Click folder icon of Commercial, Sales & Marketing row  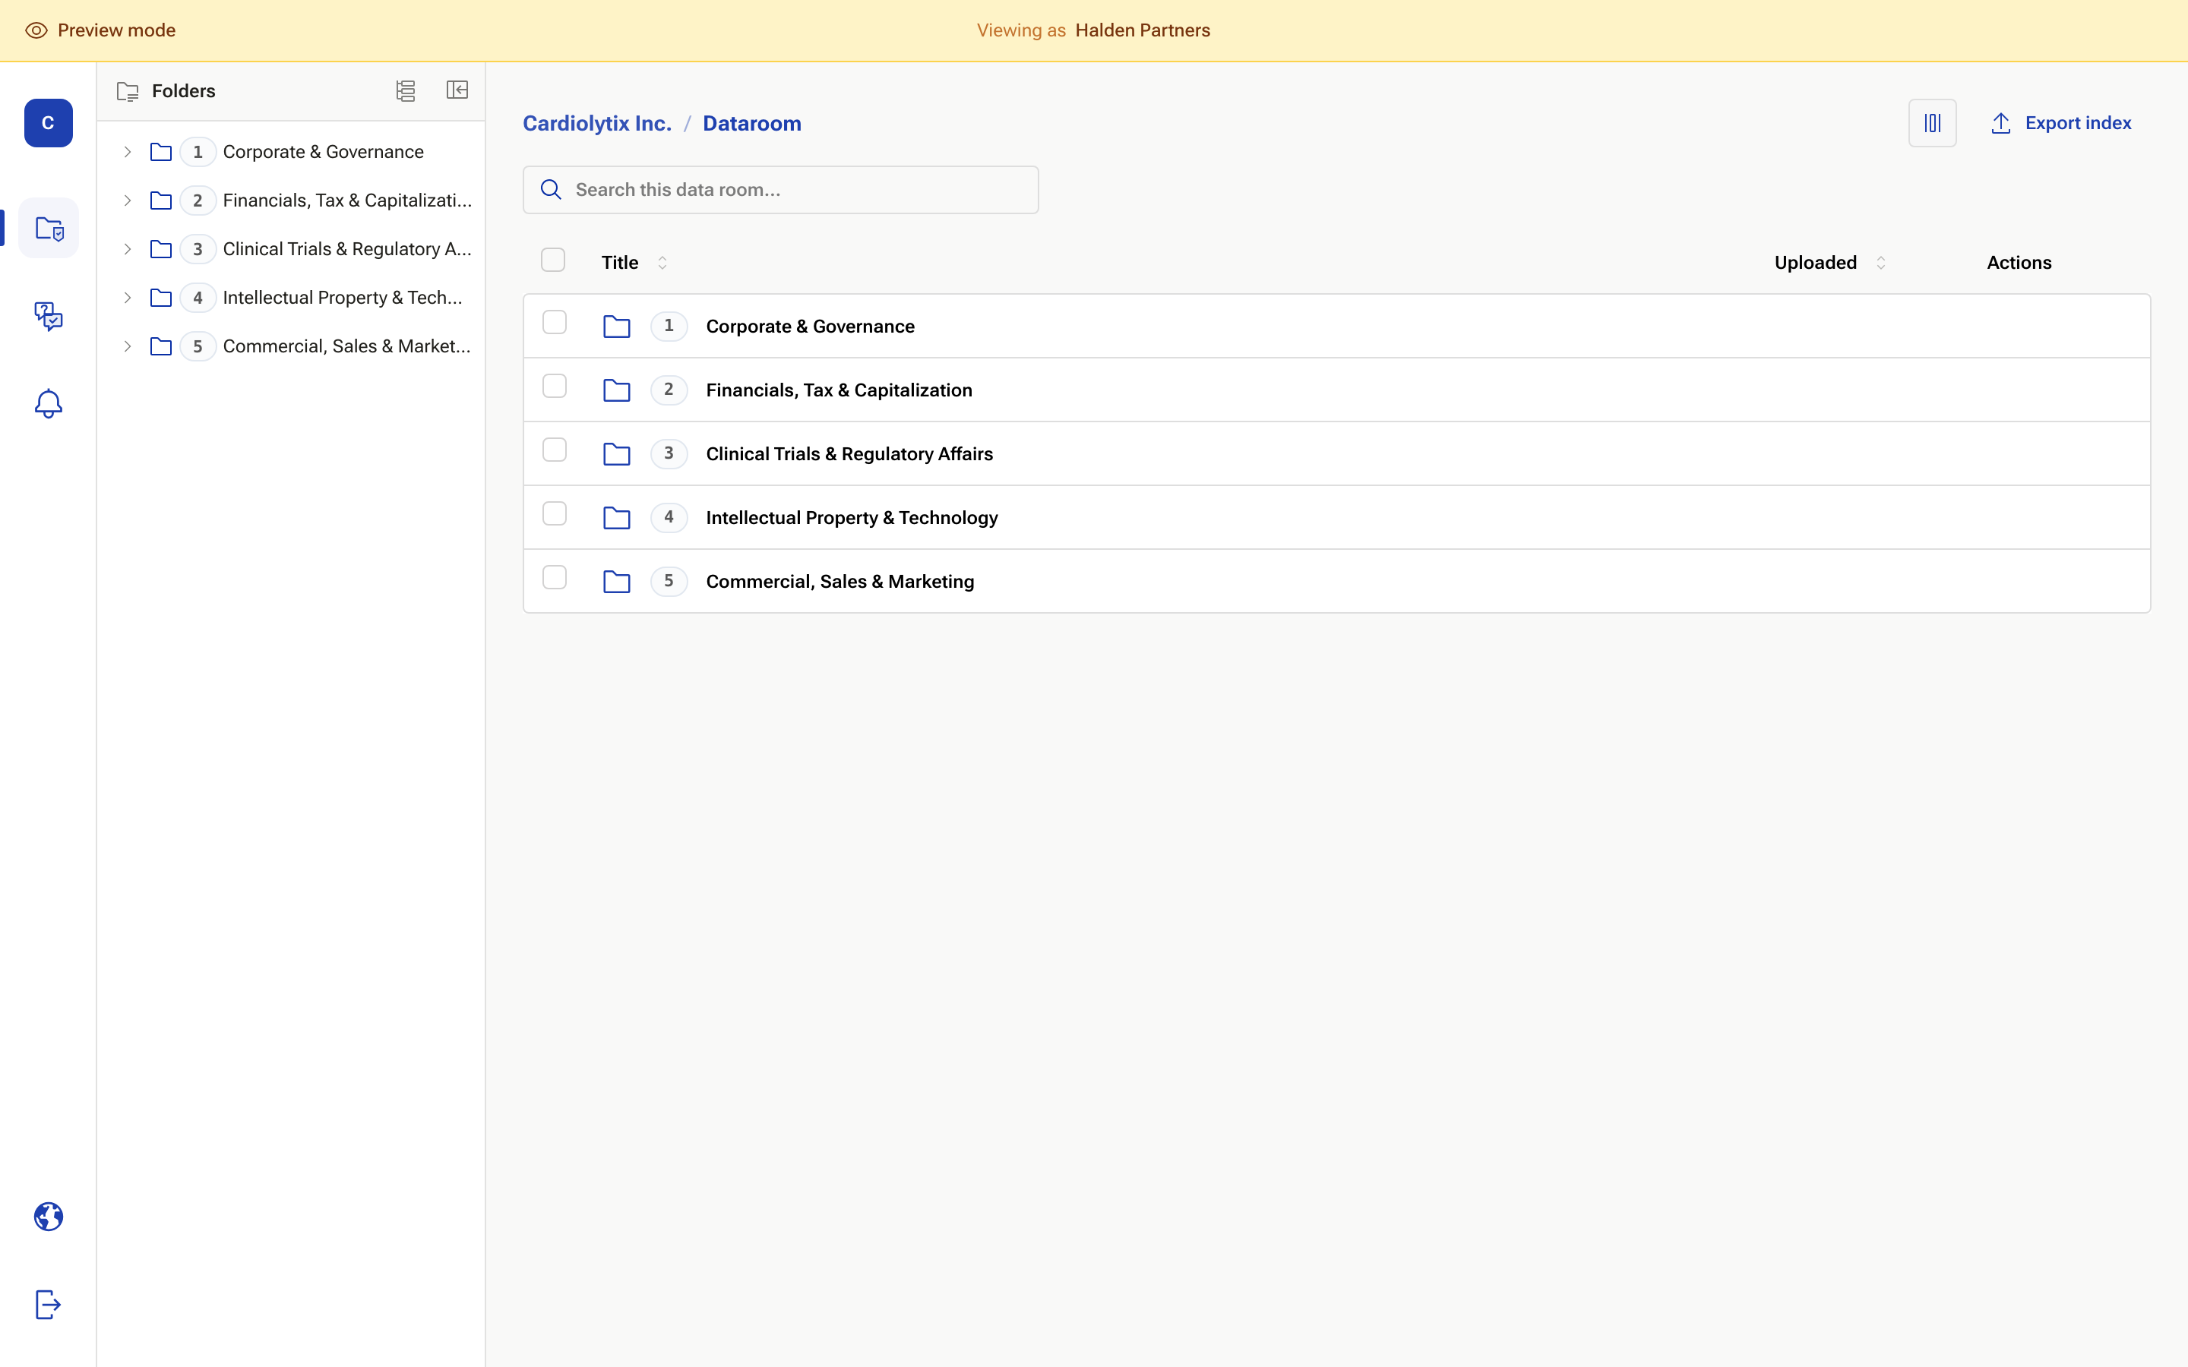coord(617,581)
